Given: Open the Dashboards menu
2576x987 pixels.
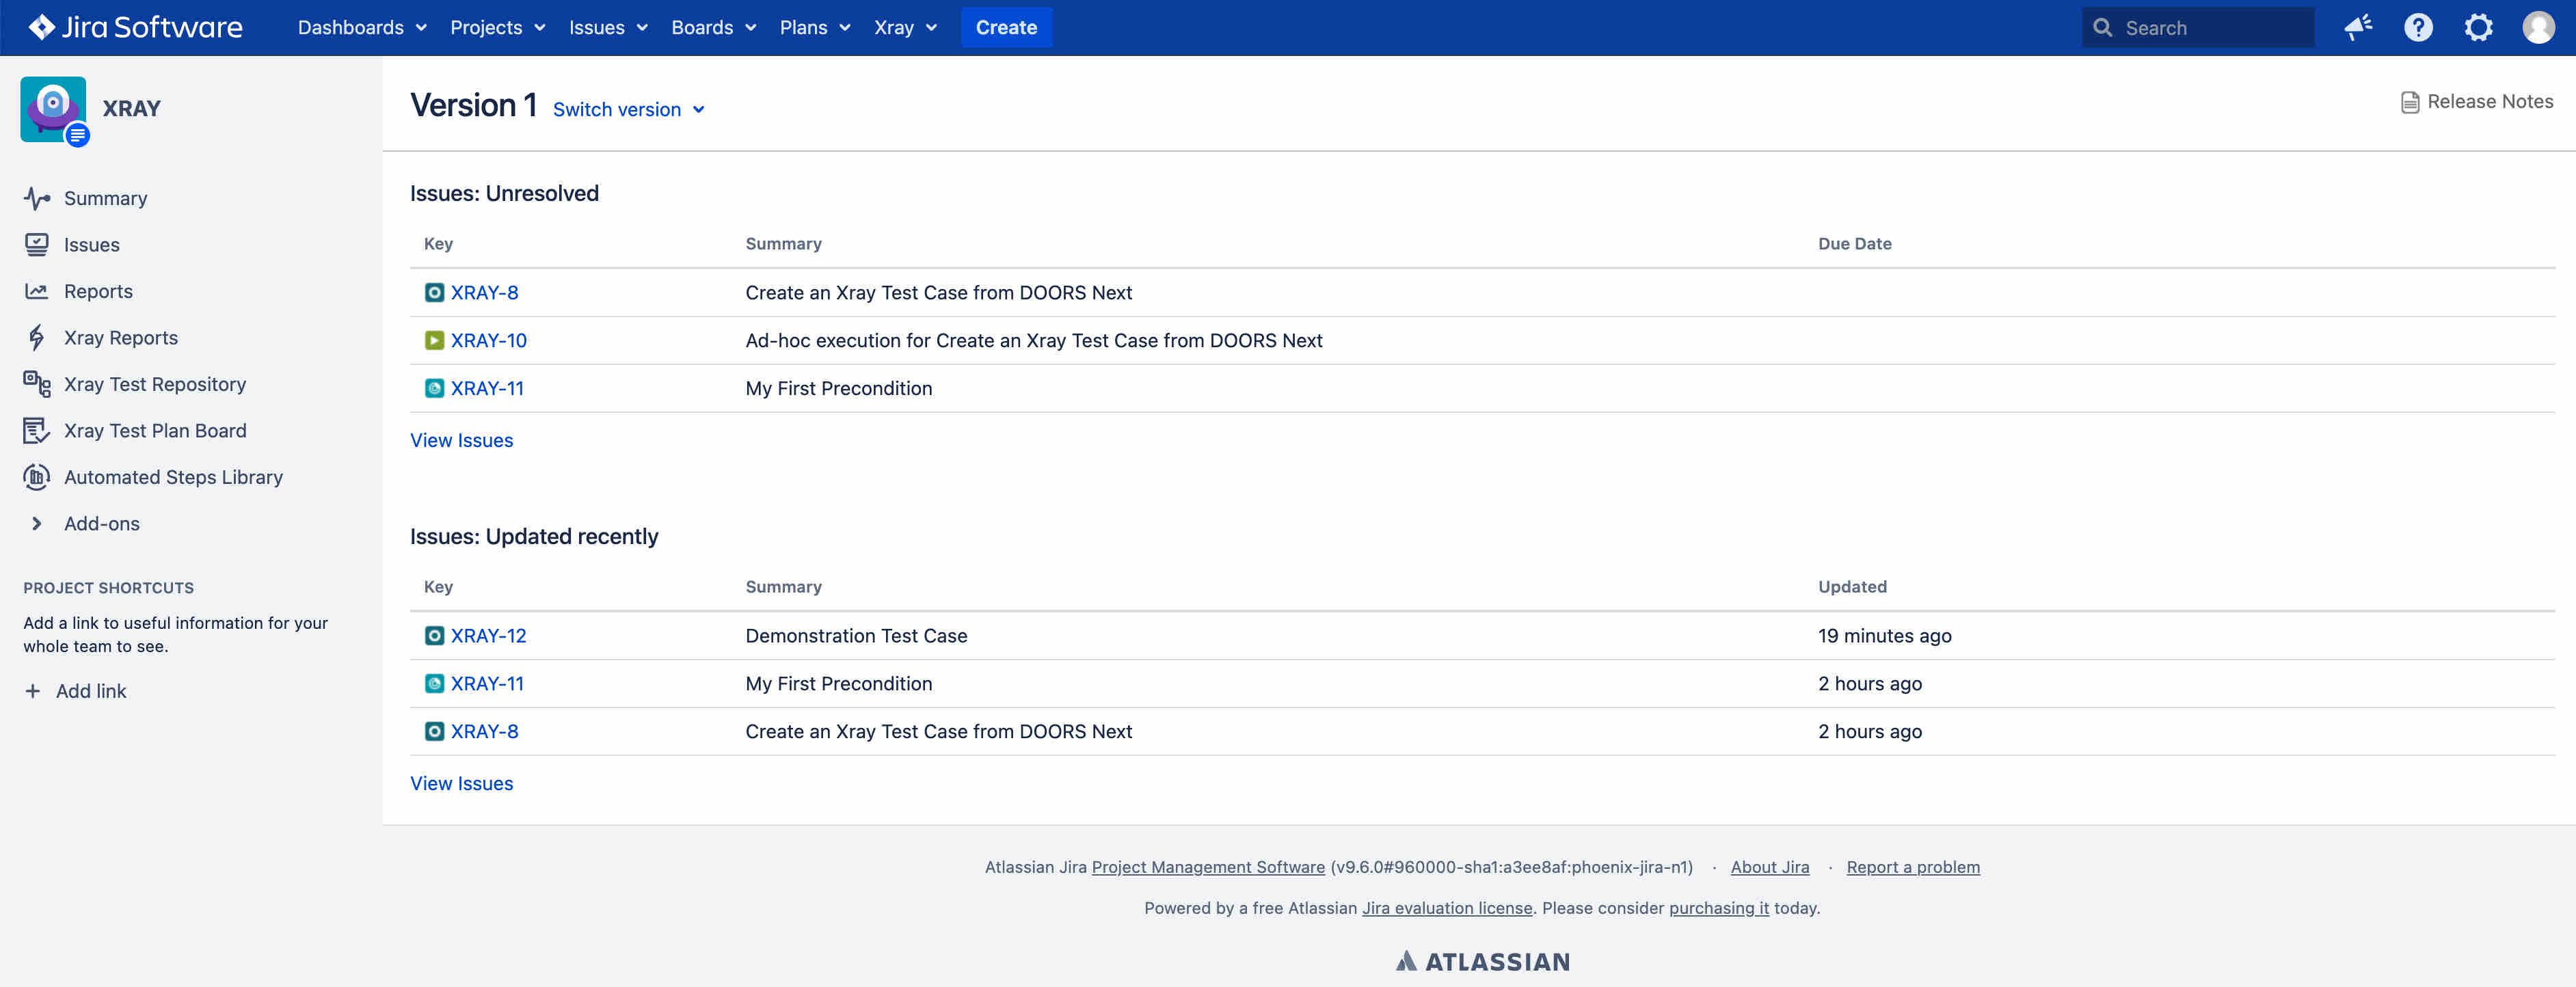Looking at the screenshot, I should point(361,28).
